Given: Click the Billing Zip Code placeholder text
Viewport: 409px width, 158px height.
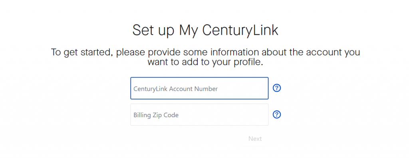Looking at the screenshot, I should point(156,115).
